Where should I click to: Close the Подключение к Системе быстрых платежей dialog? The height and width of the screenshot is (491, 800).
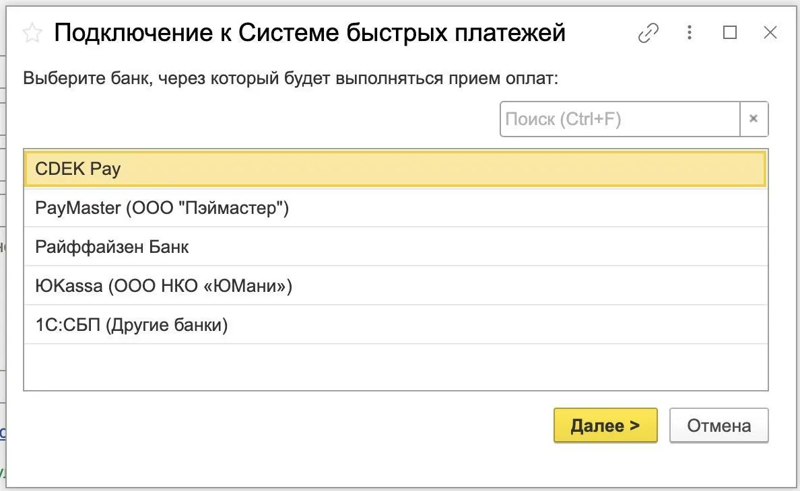tap(770, 32)
